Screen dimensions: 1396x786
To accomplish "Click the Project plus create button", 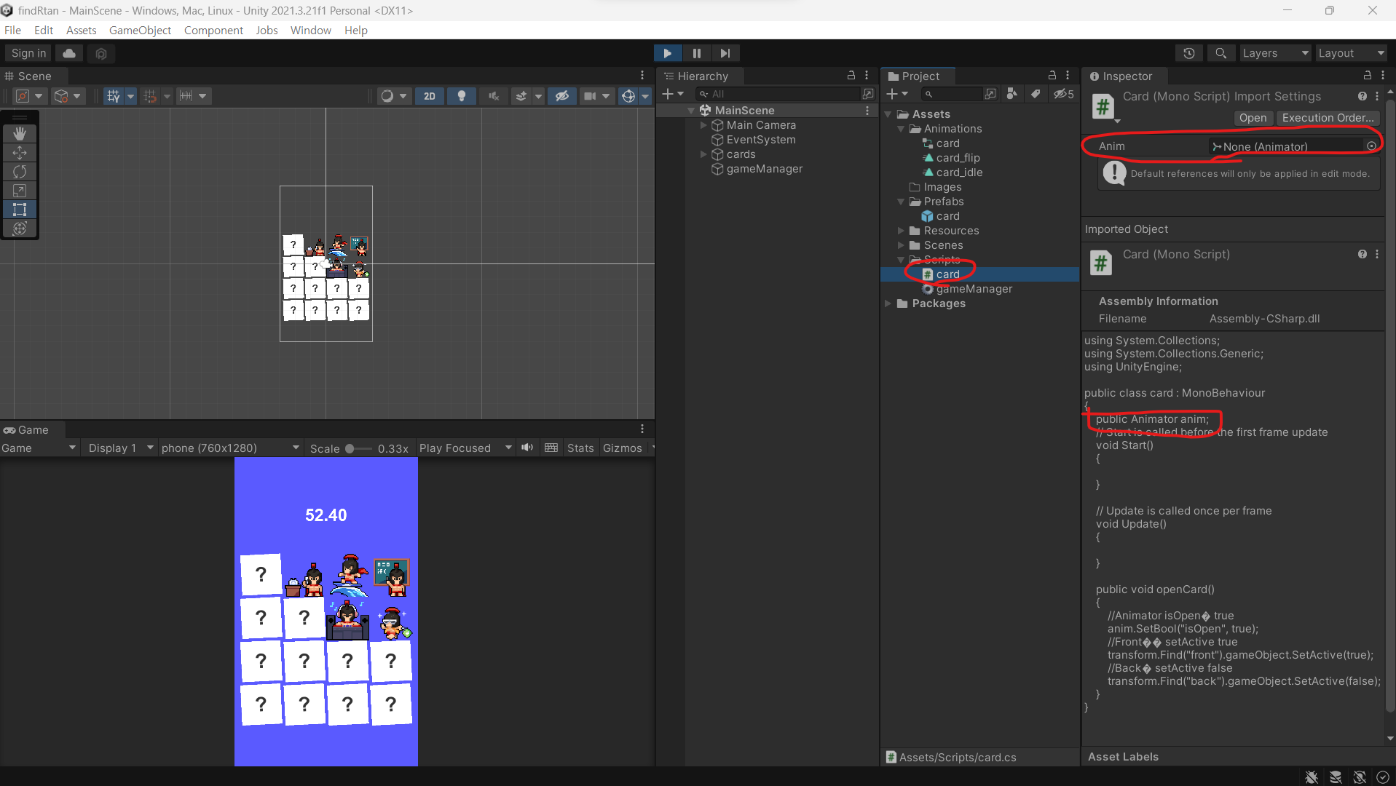I will click(x=897, y=94).
